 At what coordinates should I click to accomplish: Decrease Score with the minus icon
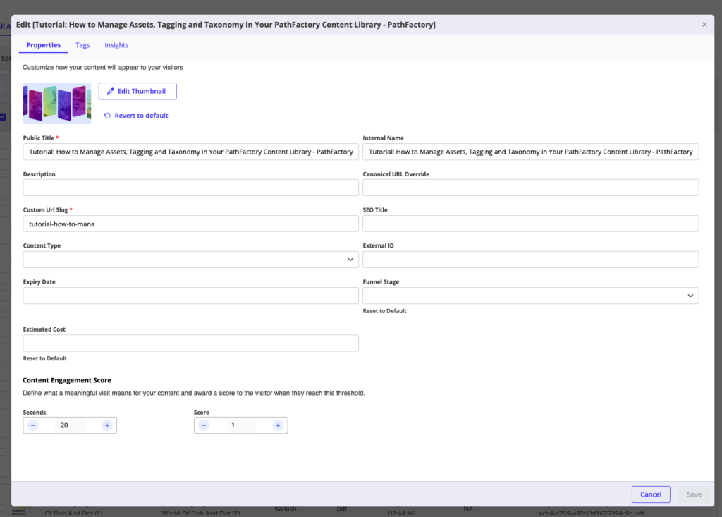click(x=204, y=425)
